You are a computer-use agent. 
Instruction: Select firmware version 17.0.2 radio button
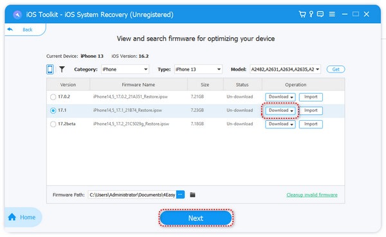tap(53, 97)
